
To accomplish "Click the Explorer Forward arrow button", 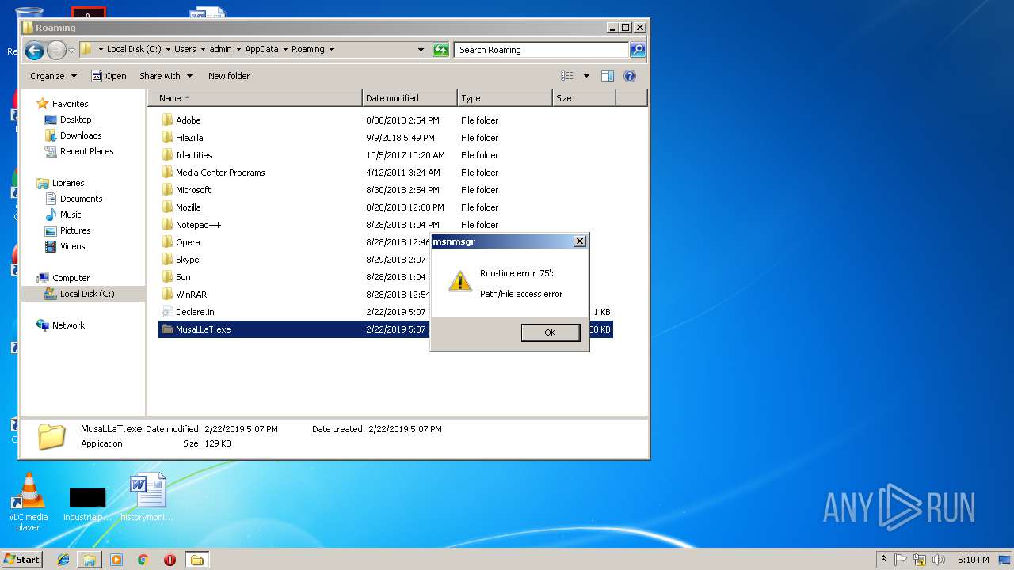I will point(56,51).
